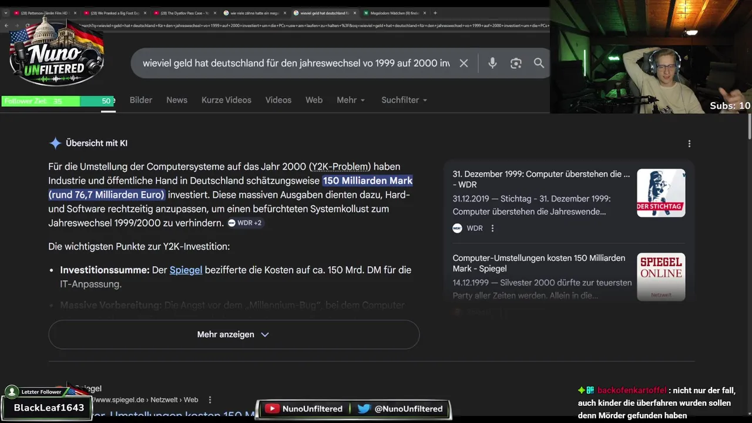
Task: Select the Bilder search filter
Action: point(141,100)
